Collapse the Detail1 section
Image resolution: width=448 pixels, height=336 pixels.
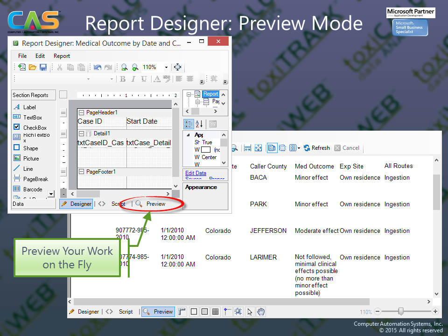tap(81, 134)
